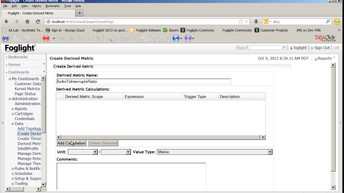Open the Customer Projects bookmark
Image resolution: width=344 pixels, height=193 pixels.
(271, 30)
